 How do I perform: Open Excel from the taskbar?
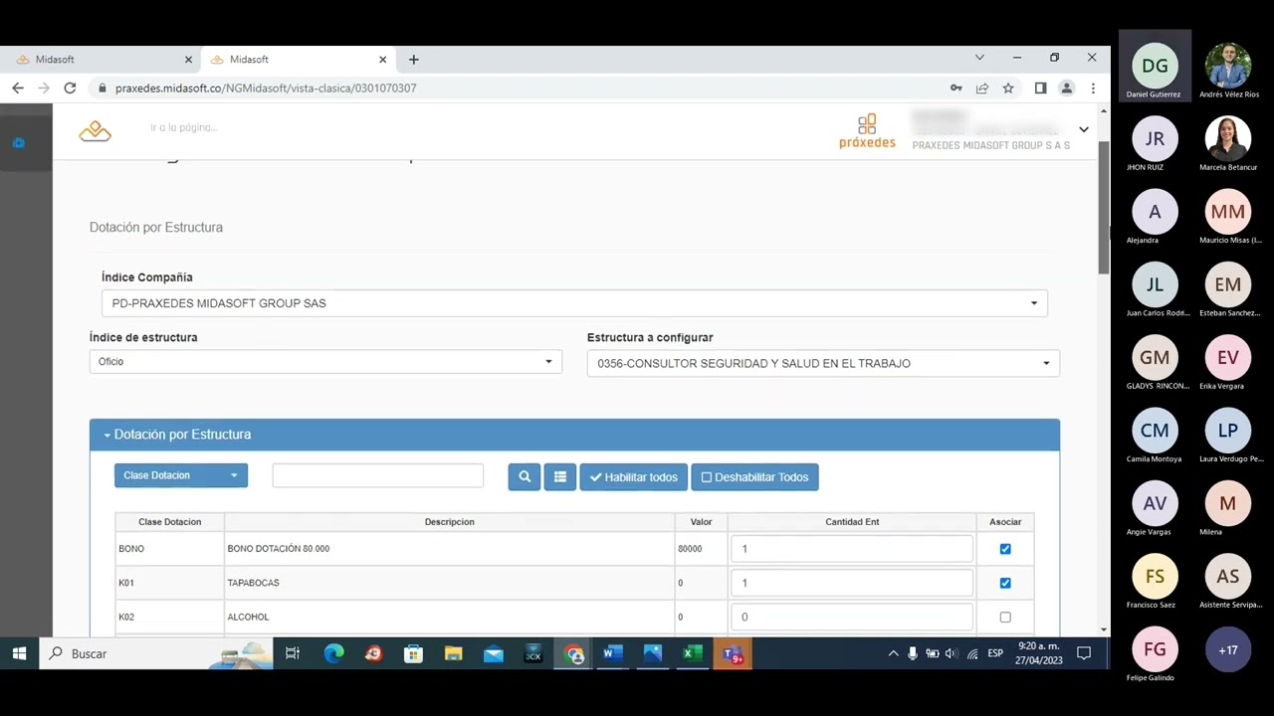coord(693,653)
